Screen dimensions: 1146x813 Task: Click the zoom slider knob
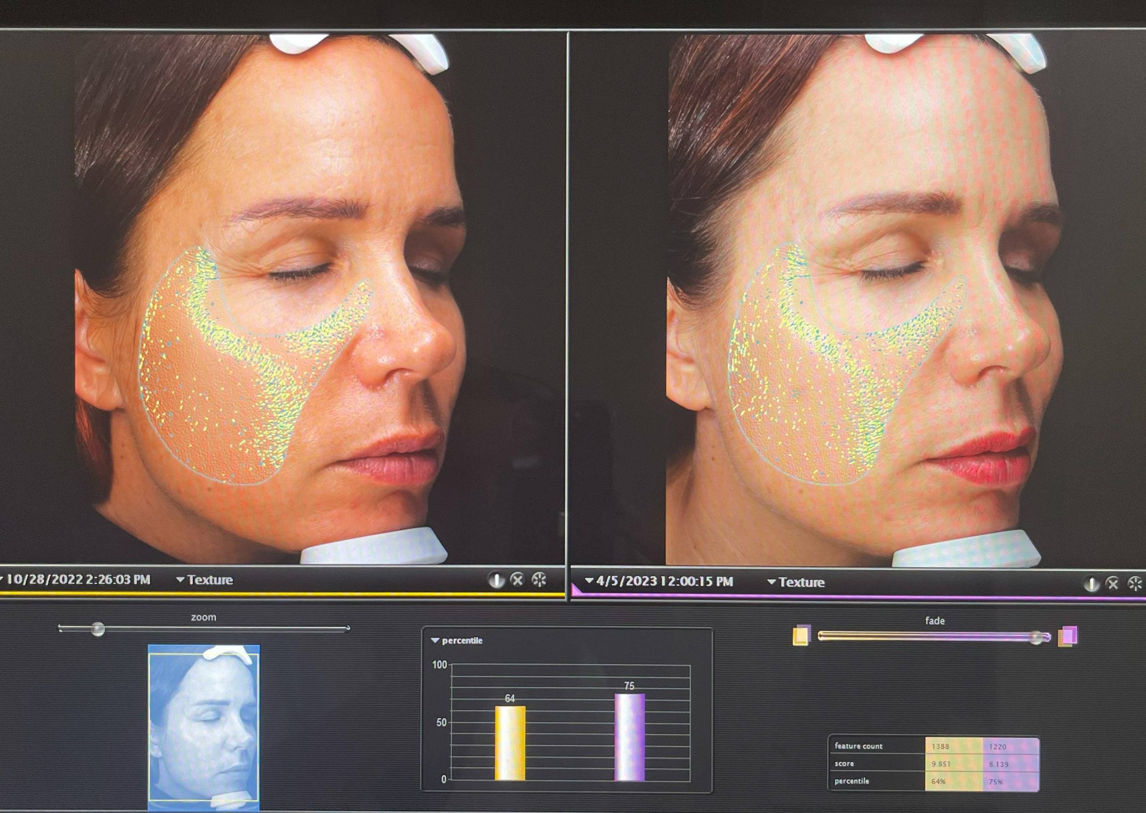pos(98,629)
